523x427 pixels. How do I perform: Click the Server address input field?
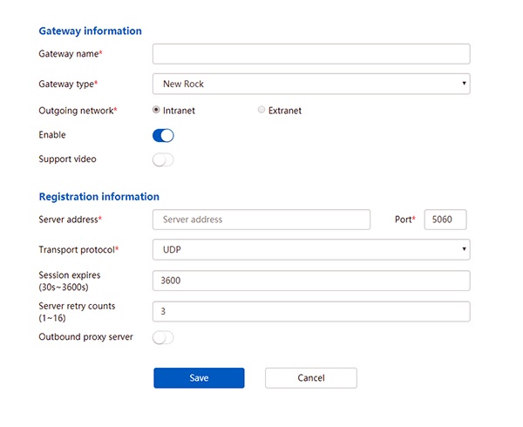tap(261, 220)
